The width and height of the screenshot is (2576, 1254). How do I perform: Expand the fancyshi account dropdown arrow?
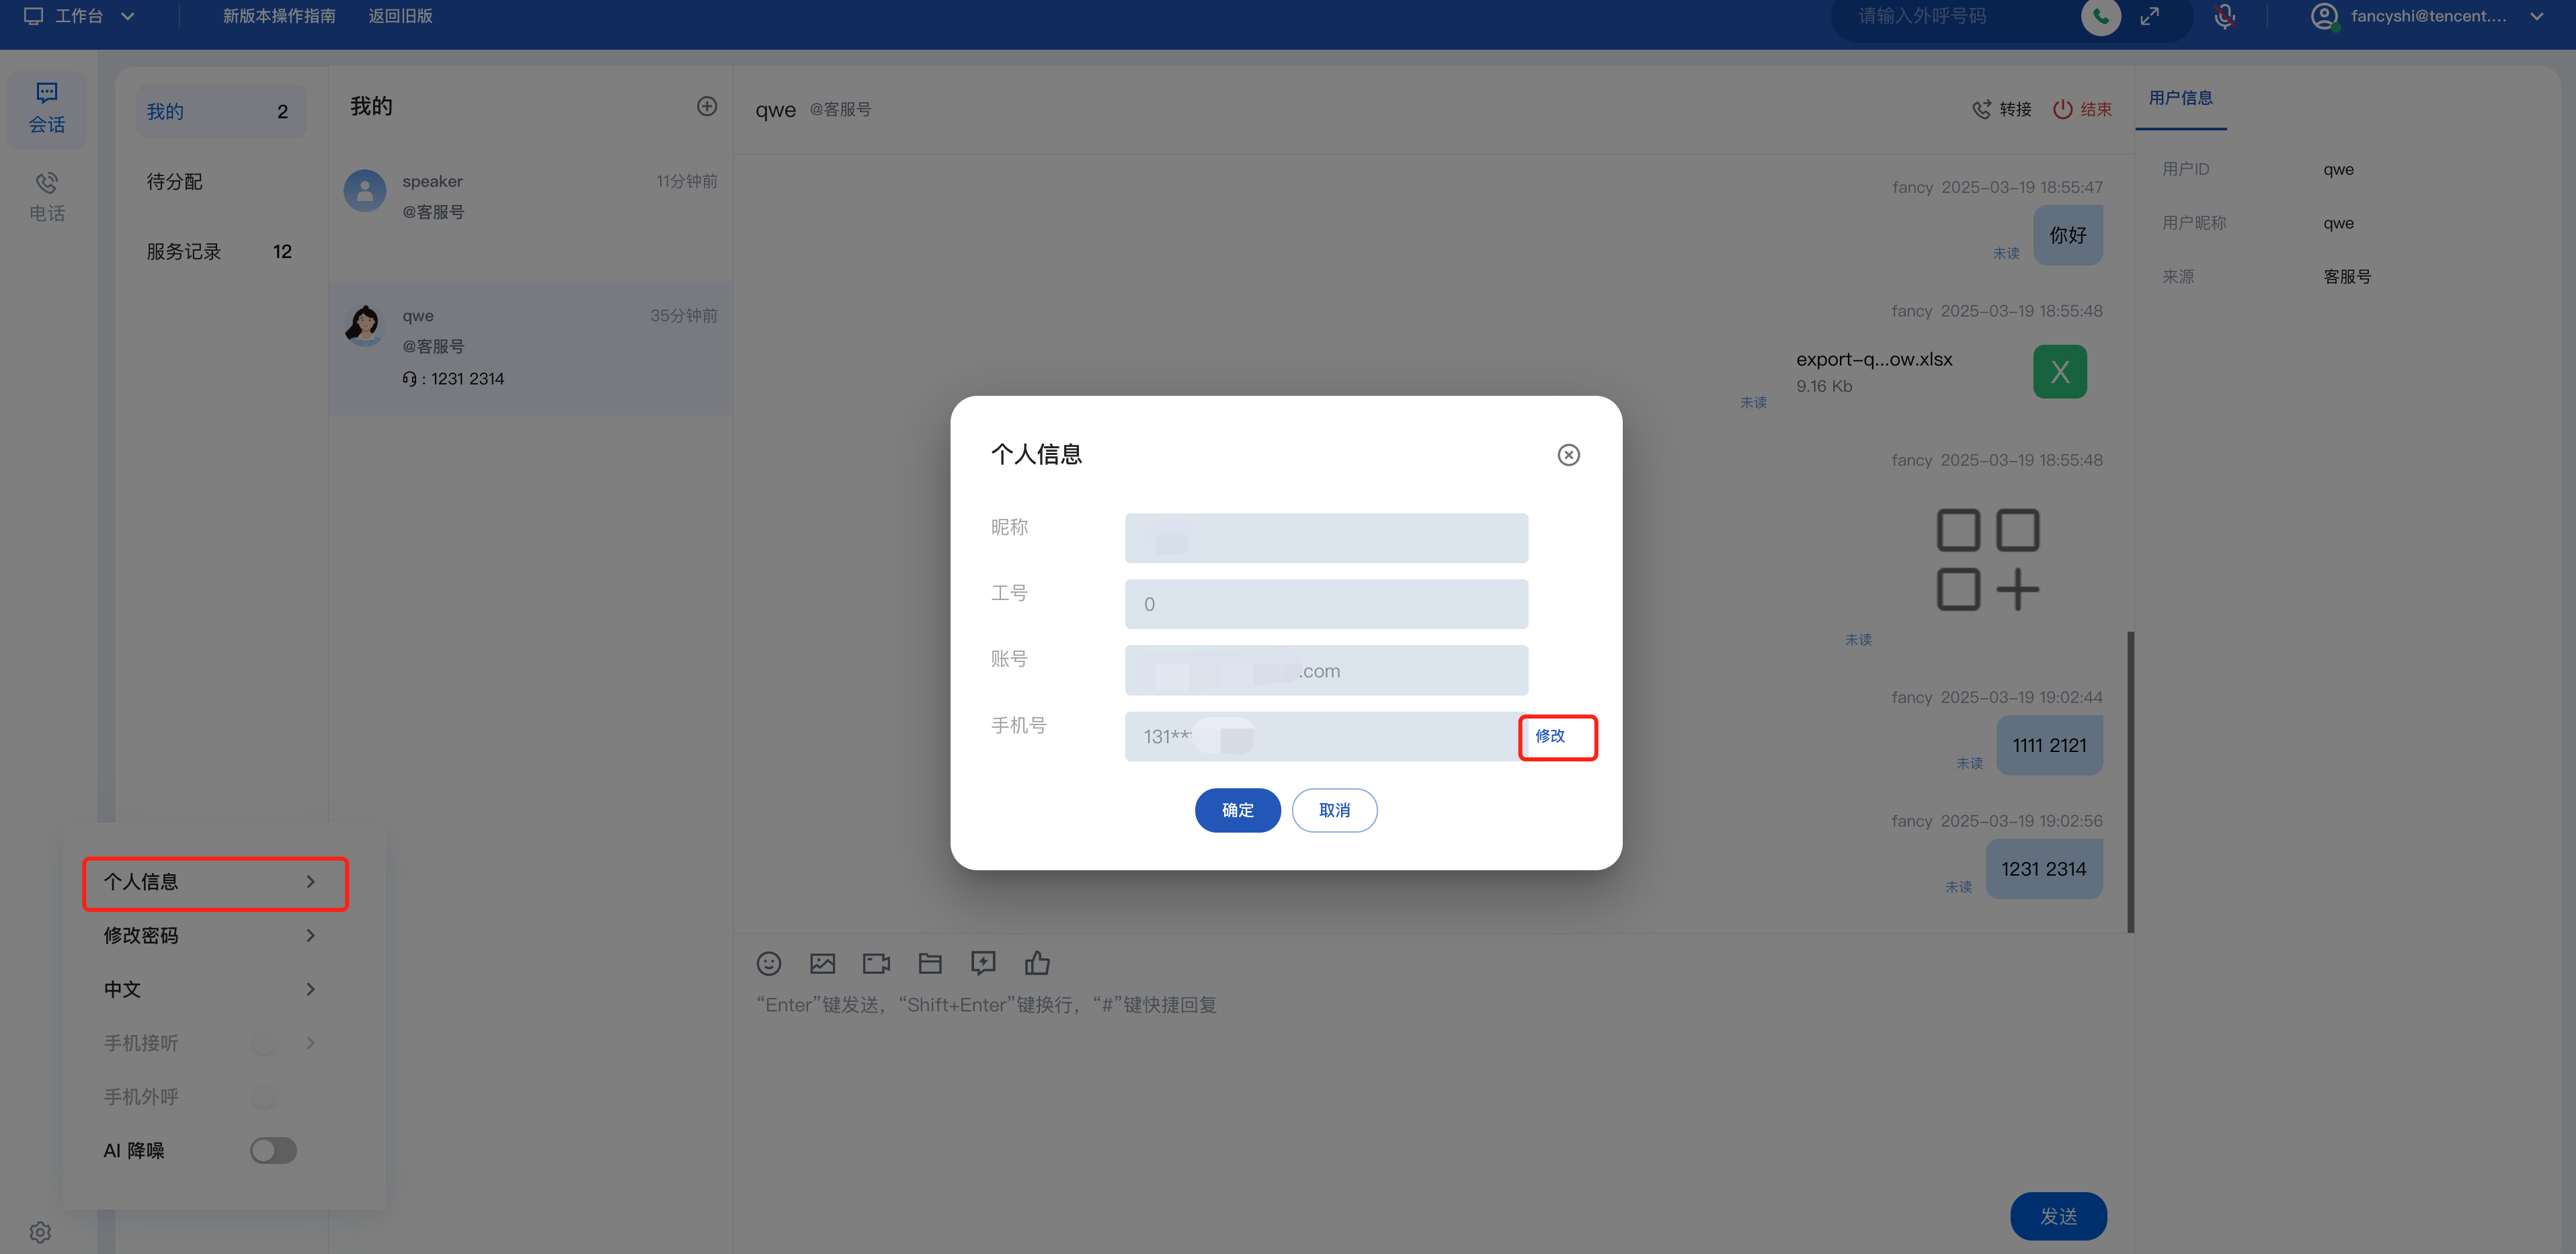(2536, 16)
